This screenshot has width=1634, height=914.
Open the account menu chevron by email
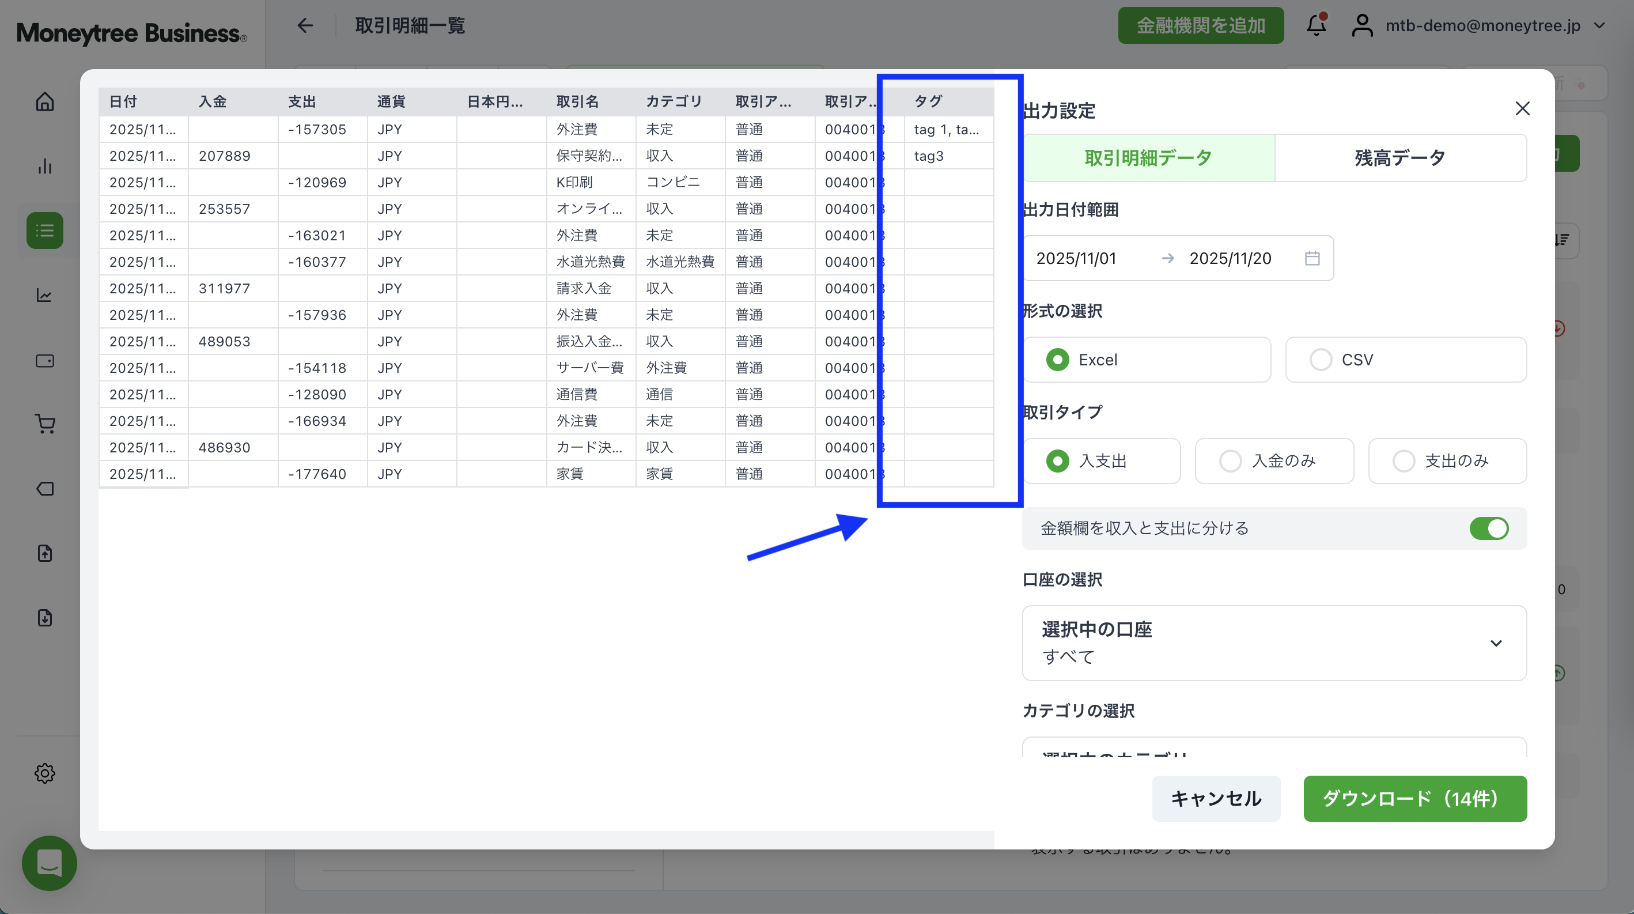tap(1599, 25)
